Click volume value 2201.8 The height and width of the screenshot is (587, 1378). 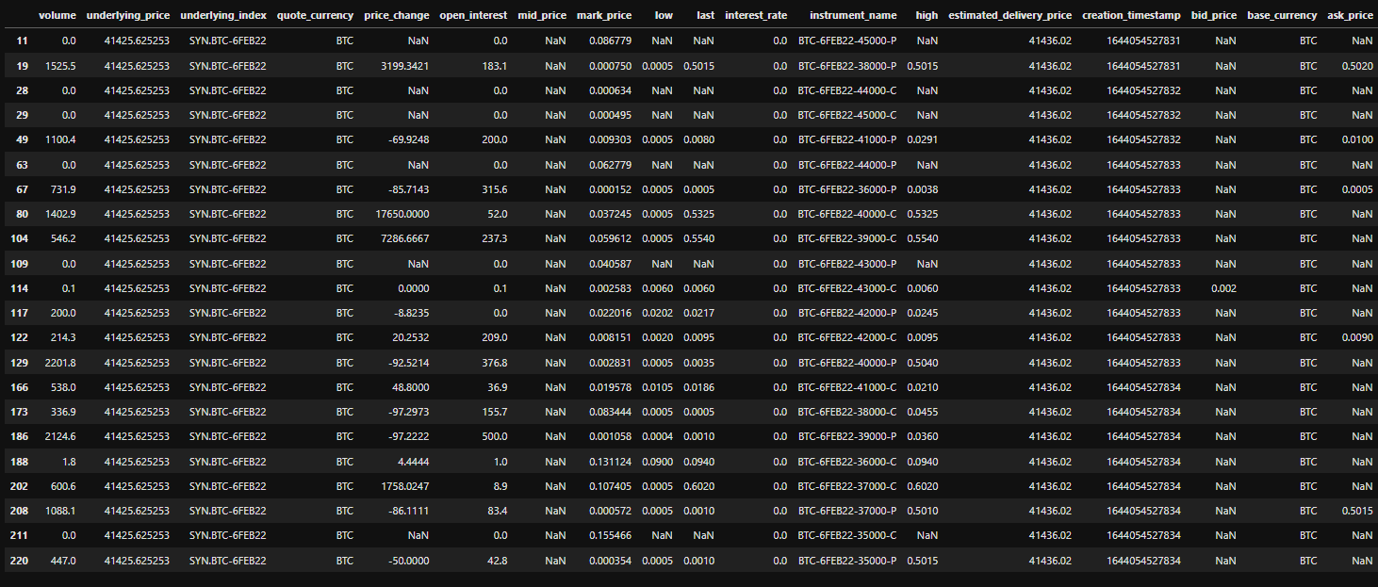[x=59, y=363]
